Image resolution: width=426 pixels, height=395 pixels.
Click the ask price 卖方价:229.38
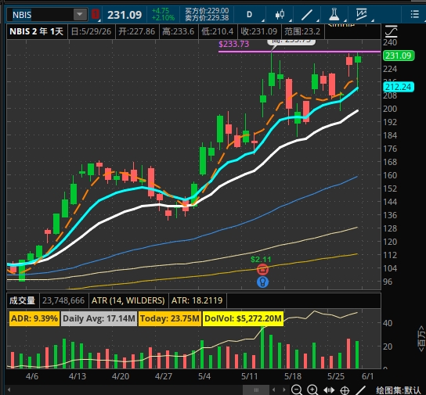tap(207, 18)
